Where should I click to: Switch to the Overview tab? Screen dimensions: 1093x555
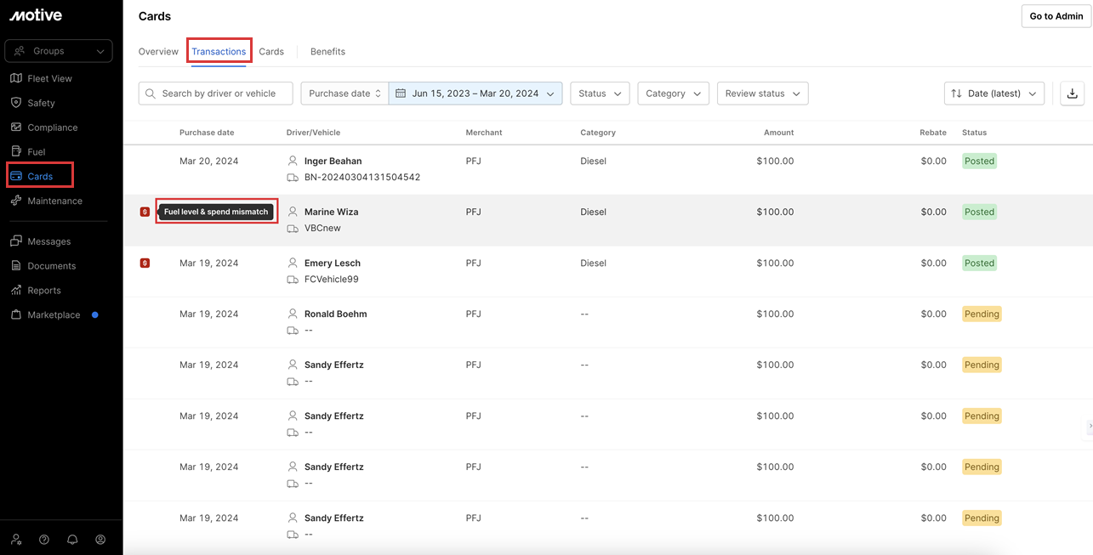tap(158, 52)
